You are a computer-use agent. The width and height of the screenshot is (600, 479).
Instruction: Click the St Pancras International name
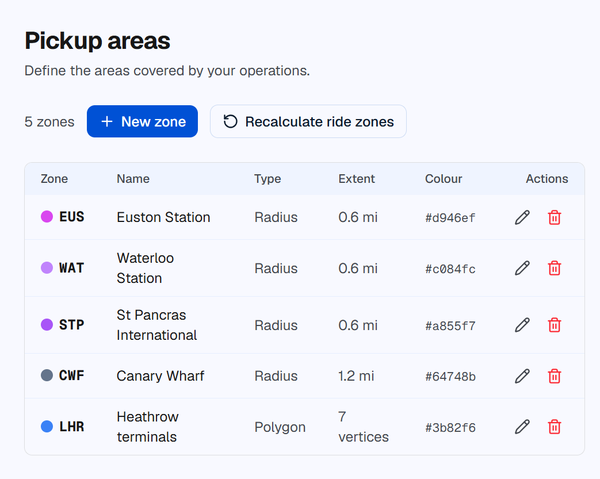click(x=157, y=325)
